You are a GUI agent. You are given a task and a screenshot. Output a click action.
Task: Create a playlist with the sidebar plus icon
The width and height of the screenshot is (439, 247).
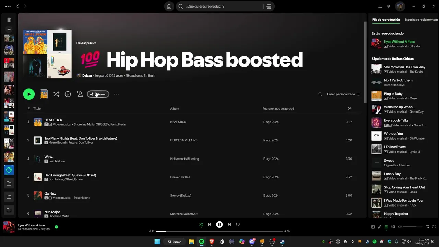pyautogui.click(x=9, y=30)
